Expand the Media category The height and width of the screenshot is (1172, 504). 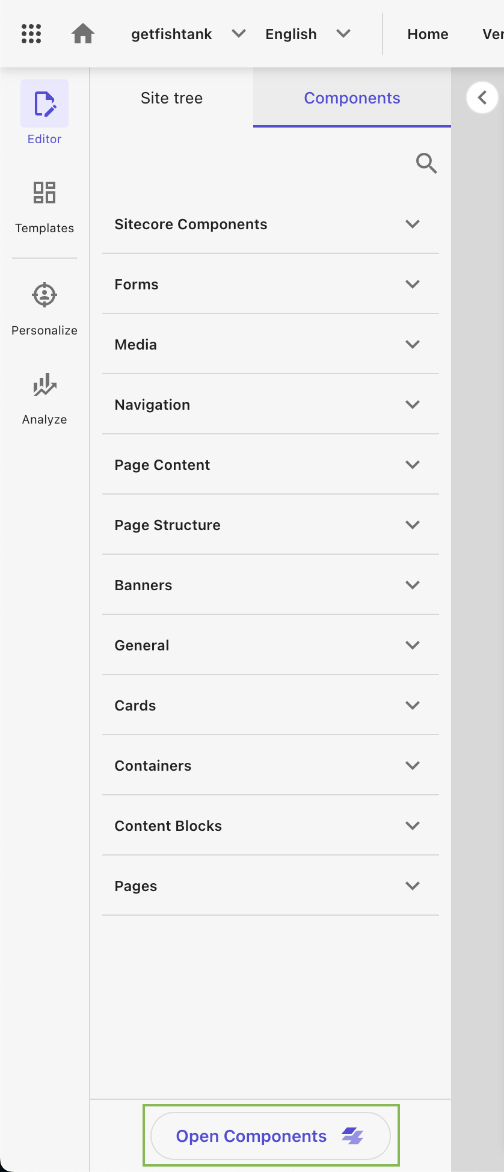coord(413,344)
